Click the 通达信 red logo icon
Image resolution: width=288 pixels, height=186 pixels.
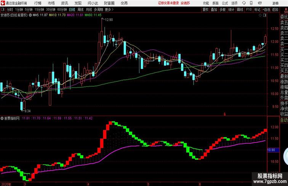coord(3,3)
